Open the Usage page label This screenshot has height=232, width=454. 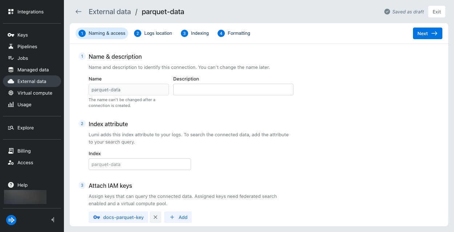tap(24, 104)
